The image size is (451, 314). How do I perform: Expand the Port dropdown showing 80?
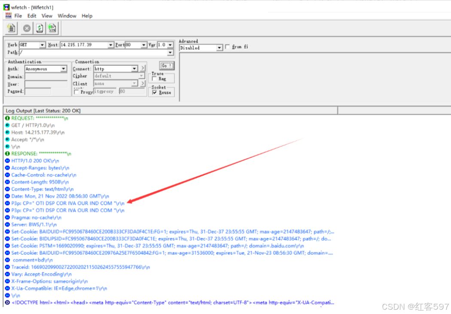click(143, 45)
